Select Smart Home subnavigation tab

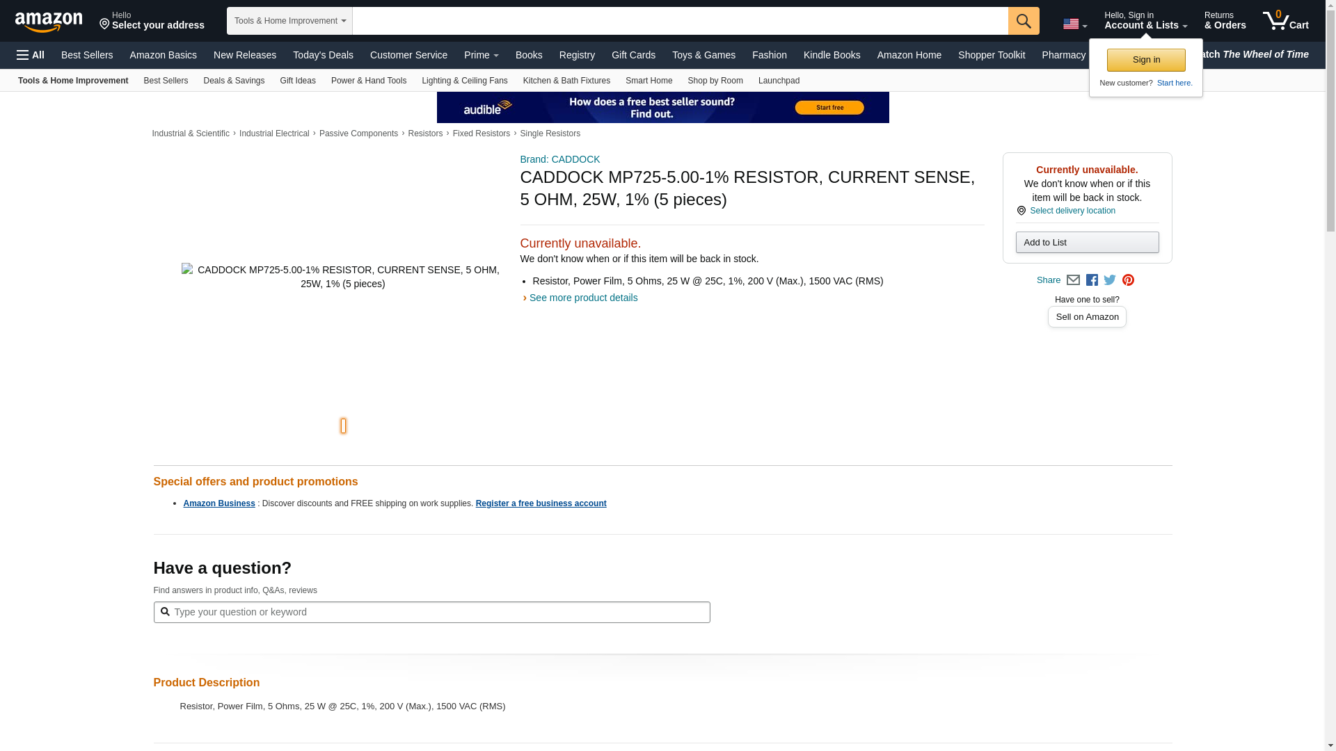click(649, 81)
